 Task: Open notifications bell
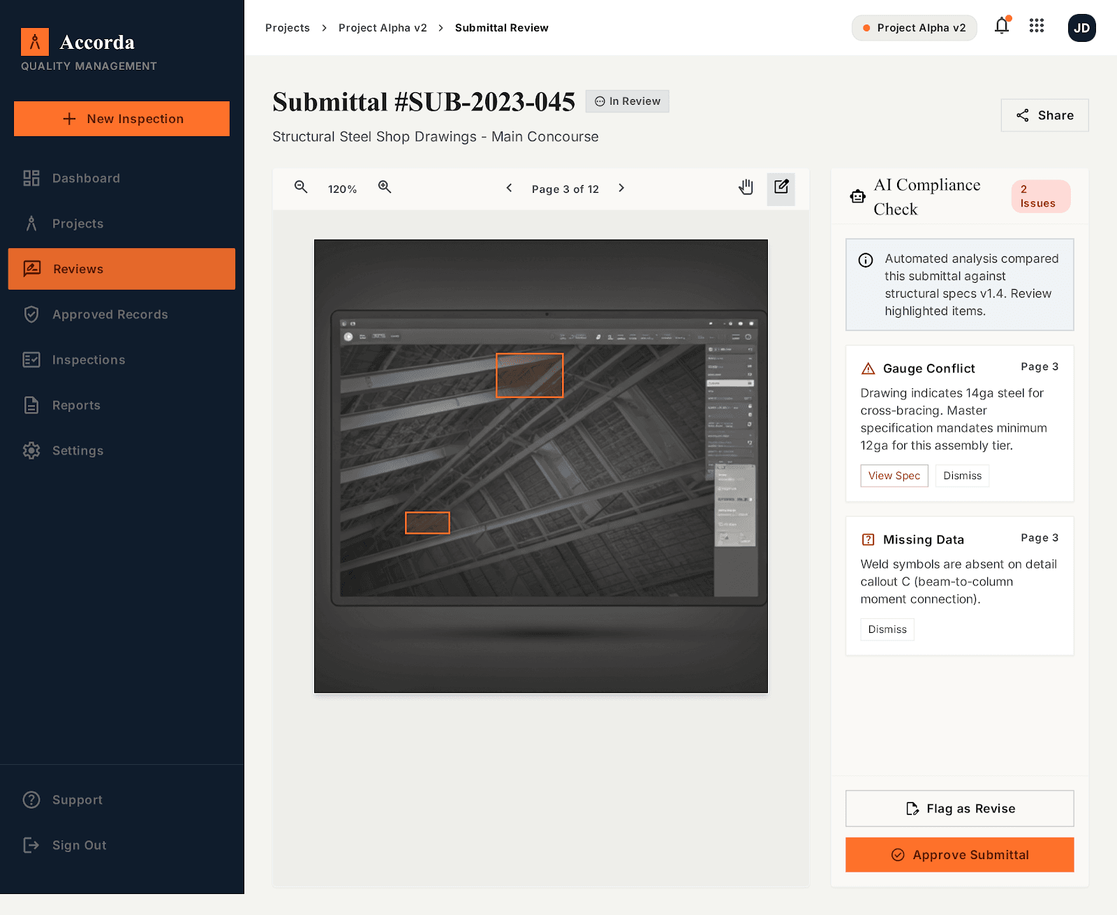1002,26
